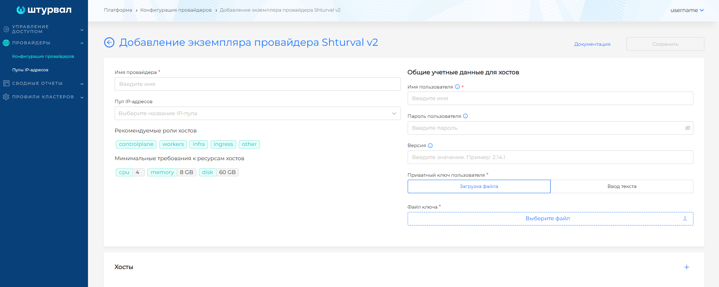Add a host with the plus icon
This screenshot has width=719, height=287.
point(687,267)
